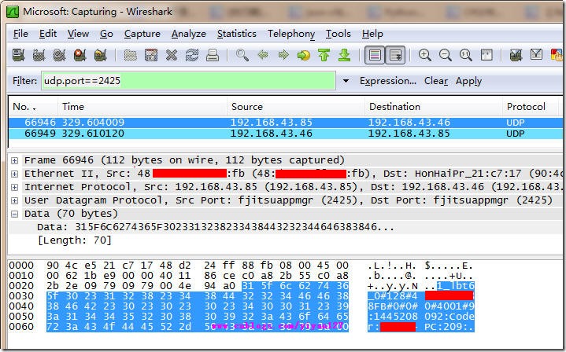The height and width of the screenshot is (352, 566).
Task: Stop the running capture (red icon)
Action: click(x=80, y=55)
